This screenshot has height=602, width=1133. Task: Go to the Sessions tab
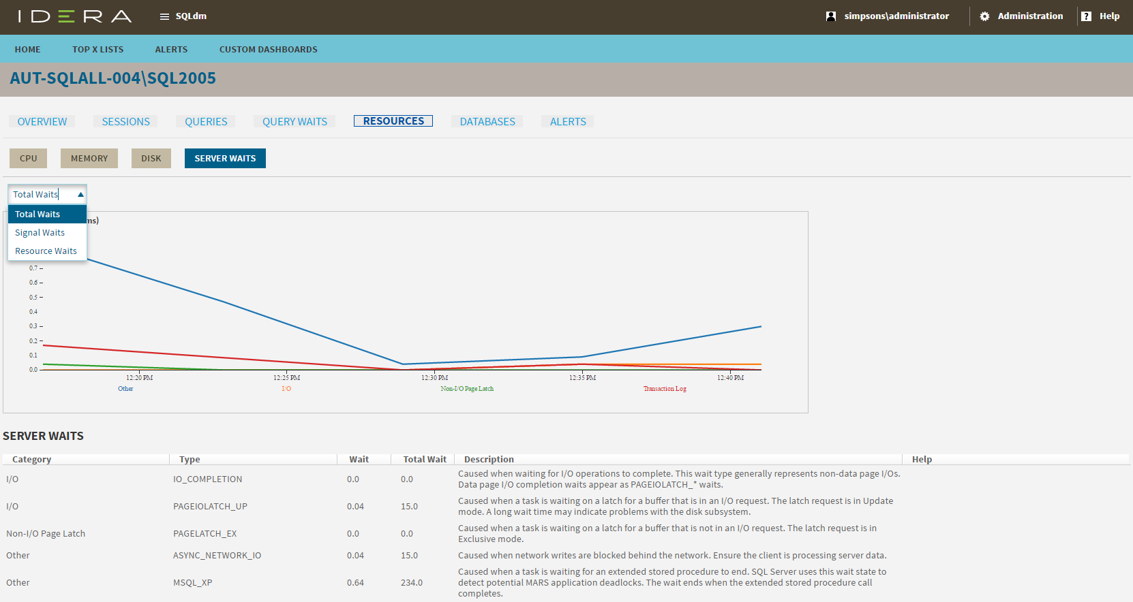tap(125, 122)
